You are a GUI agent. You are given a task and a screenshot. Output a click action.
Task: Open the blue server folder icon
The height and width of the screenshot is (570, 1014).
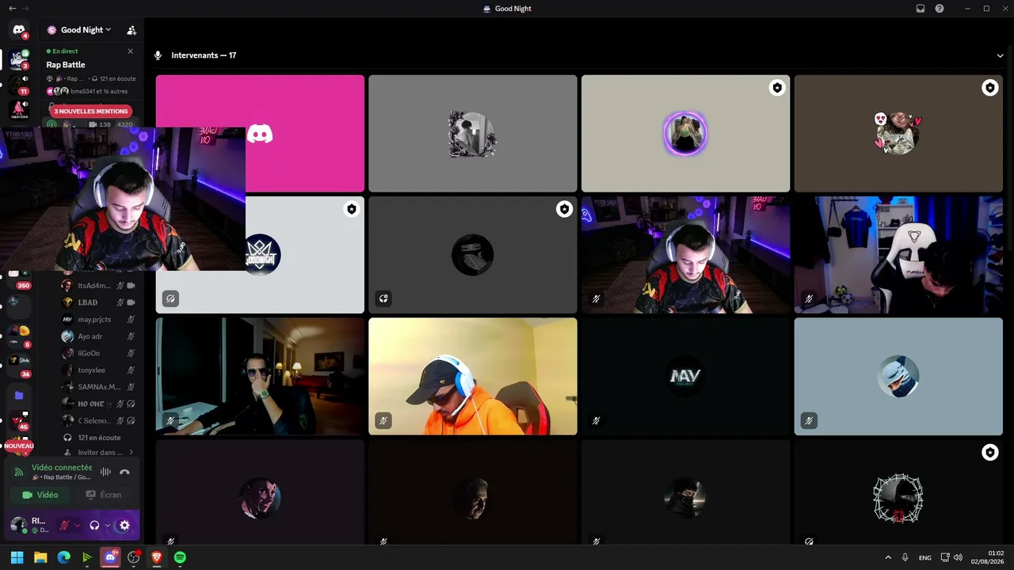pyautogui.click(x=18, y=394)
